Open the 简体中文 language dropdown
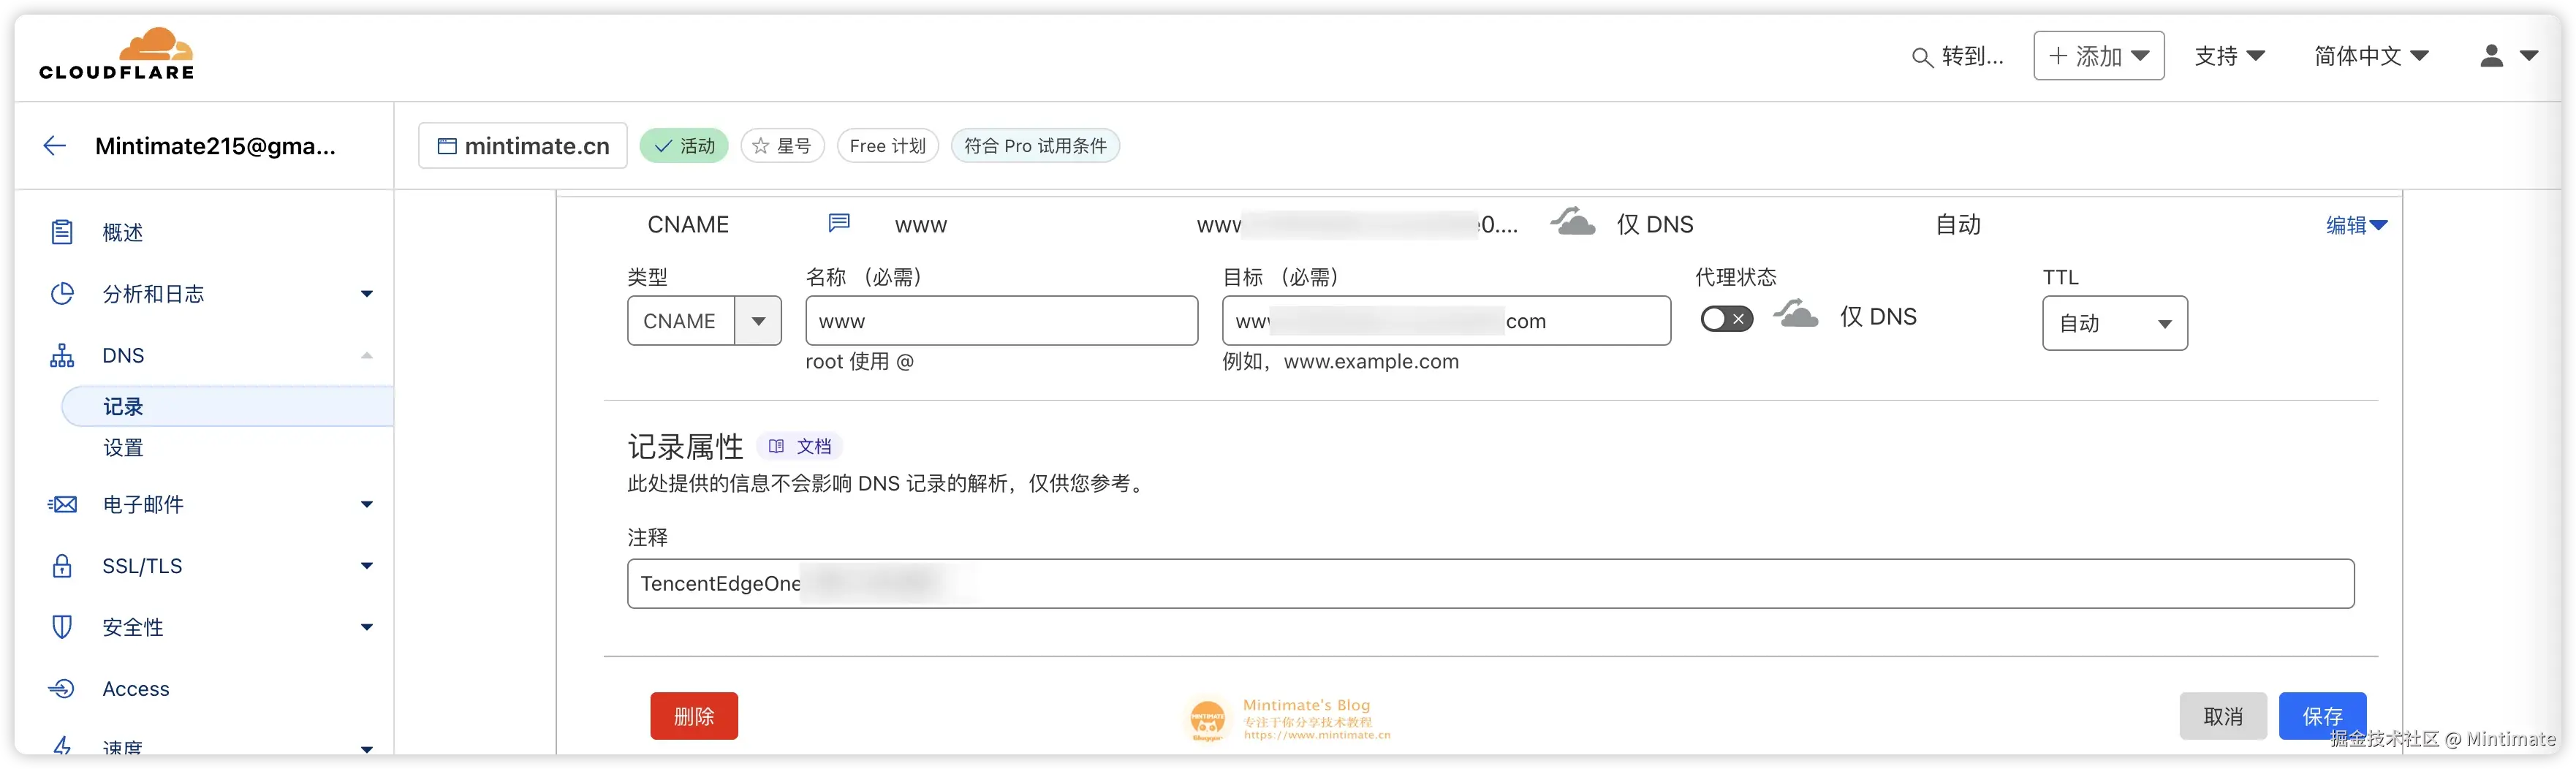 tap(2371, 56)
